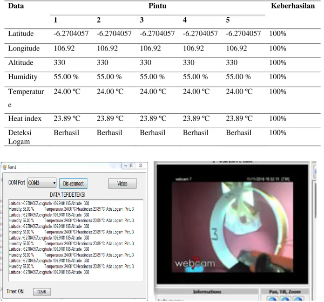Click the Pan, Tilt, Zoom panel header
This screenshot has width=324, height=302.
tap(285, 292)
